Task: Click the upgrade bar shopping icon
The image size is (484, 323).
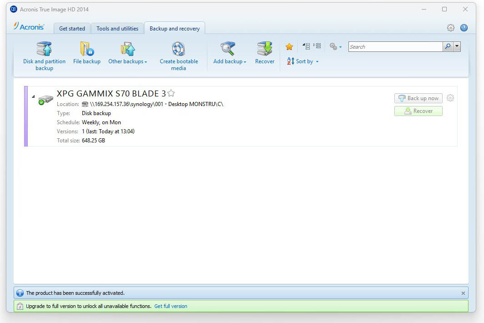Action: point(20,306)
